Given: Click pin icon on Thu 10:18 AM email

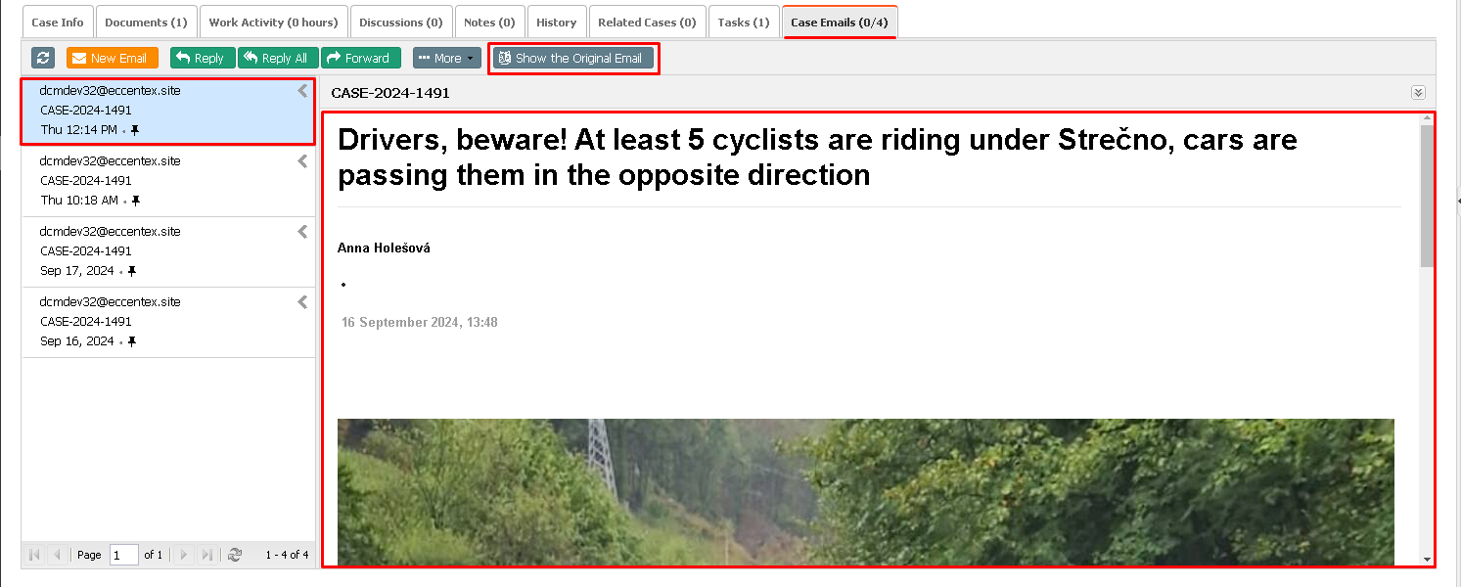Looking at the screenshot, I should [x=136, y=201].
